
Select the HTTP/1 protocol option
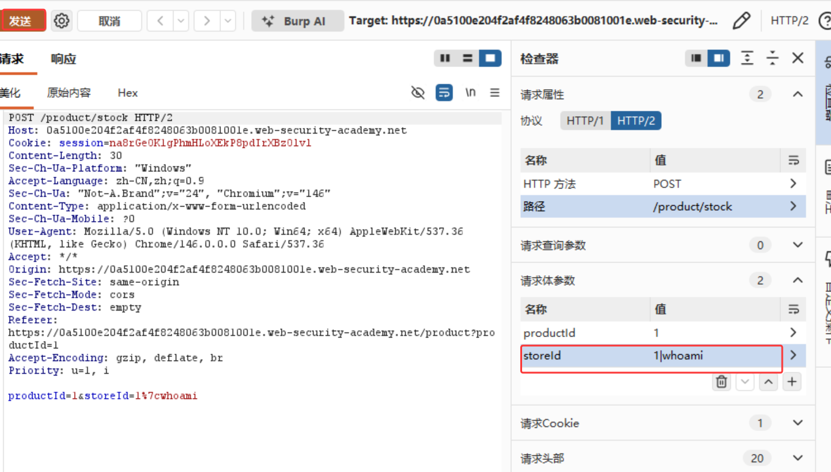pyautogui.click(x=585, y=121)
